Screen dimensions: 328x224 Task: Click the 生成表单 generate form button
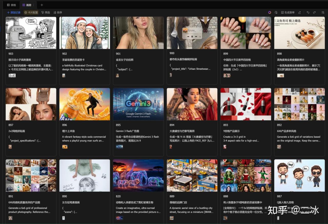[288, 13]
